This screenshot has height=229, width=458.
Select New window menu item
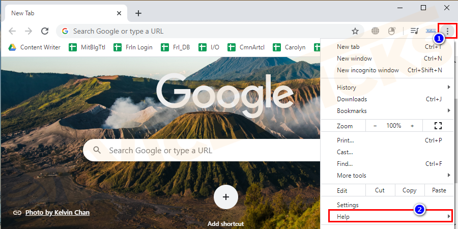387,59
